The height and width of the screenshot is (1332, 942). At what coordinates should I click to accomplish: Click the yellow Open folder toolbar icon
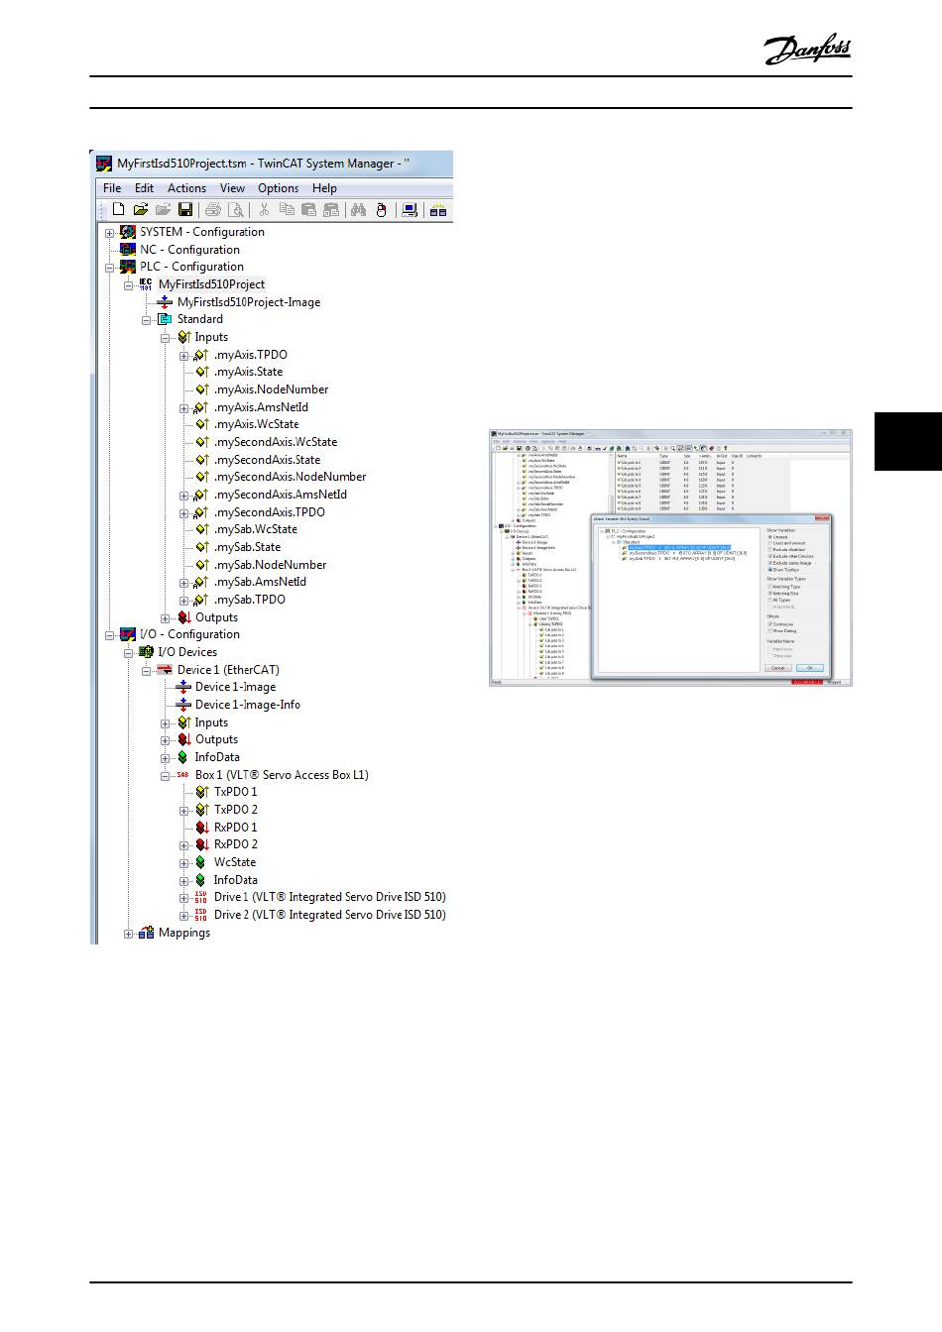click(x=141, y=209)
